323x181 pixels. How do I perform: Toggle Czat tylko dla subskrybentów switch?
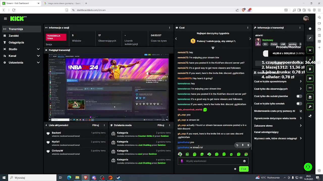pos(299,96)
